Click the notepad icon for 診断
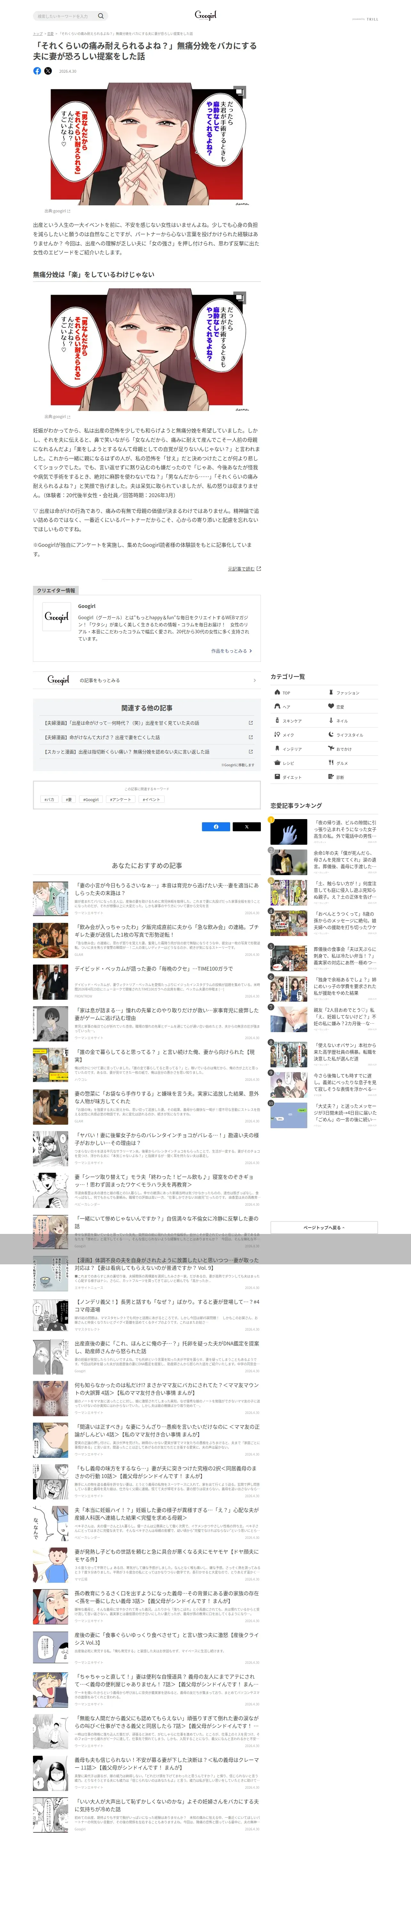 tap(331, 777)
